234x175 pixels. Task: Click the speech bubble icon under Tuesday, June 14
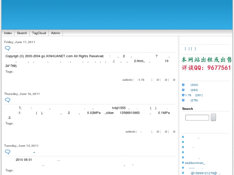(8, 152)
